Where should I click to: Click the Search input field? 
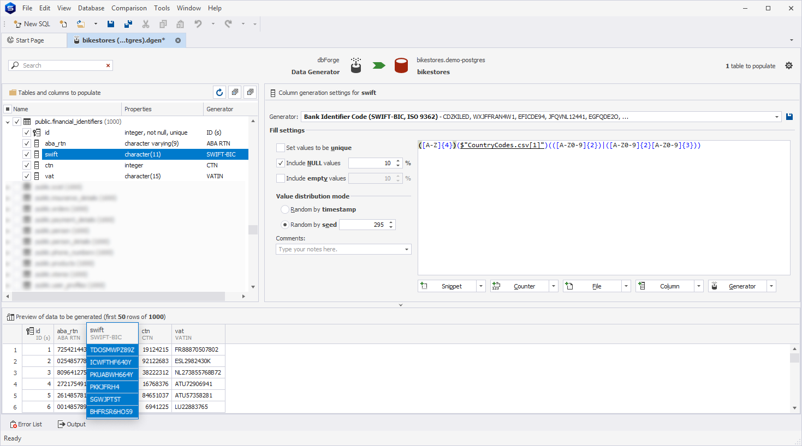(x=61, y=65)
